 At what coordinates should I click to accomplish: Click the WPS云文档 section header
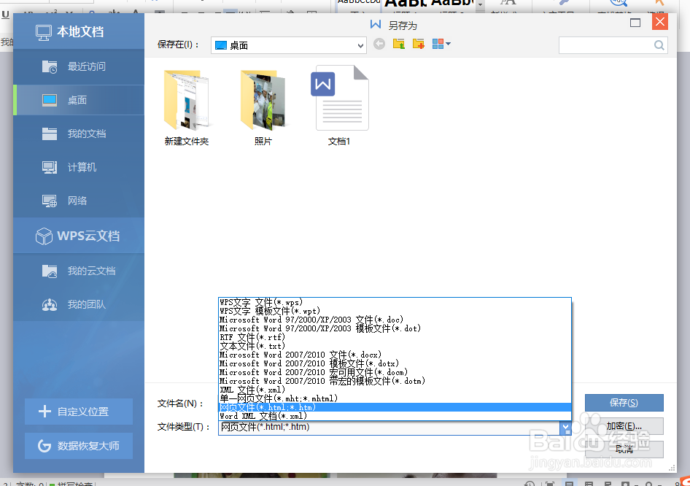79,236
